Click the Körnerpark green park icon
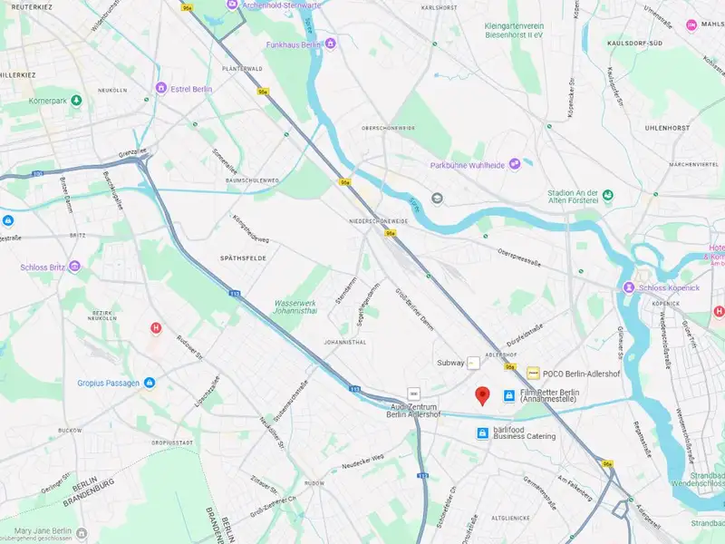 [76, 100]
